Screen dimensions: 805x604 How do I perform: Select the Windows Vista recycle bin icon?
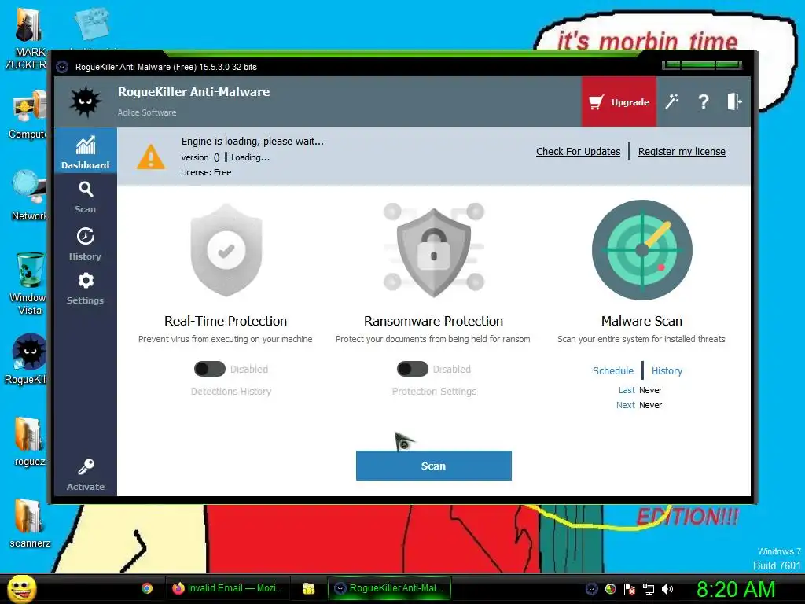point(28,283)
